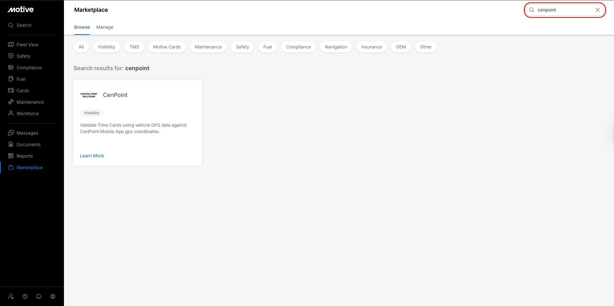
Task: Open admin user settings icon
Action: (11, 296)
